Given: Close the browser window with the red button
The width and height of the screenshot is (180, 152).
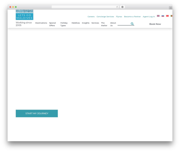Looking at the screenshot, I should 10,7.
